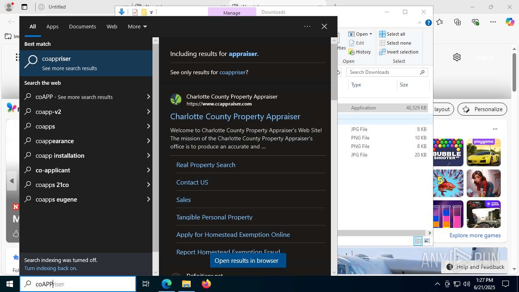The height and width of the screenshot is (292, 519).
Task: Click Invert selection in Explorer ribbon
Action: click(x=399, y=52)
